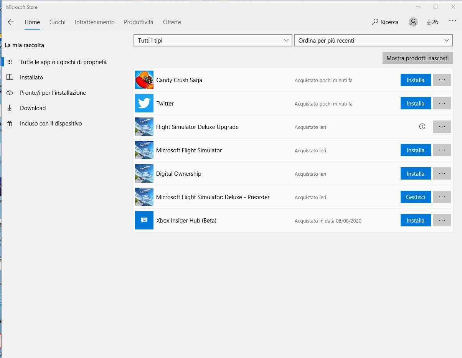The width and height of the screenshot is (462, 358).
Task: Open the Download section in sidebar
Action: (x=33, y=108)
